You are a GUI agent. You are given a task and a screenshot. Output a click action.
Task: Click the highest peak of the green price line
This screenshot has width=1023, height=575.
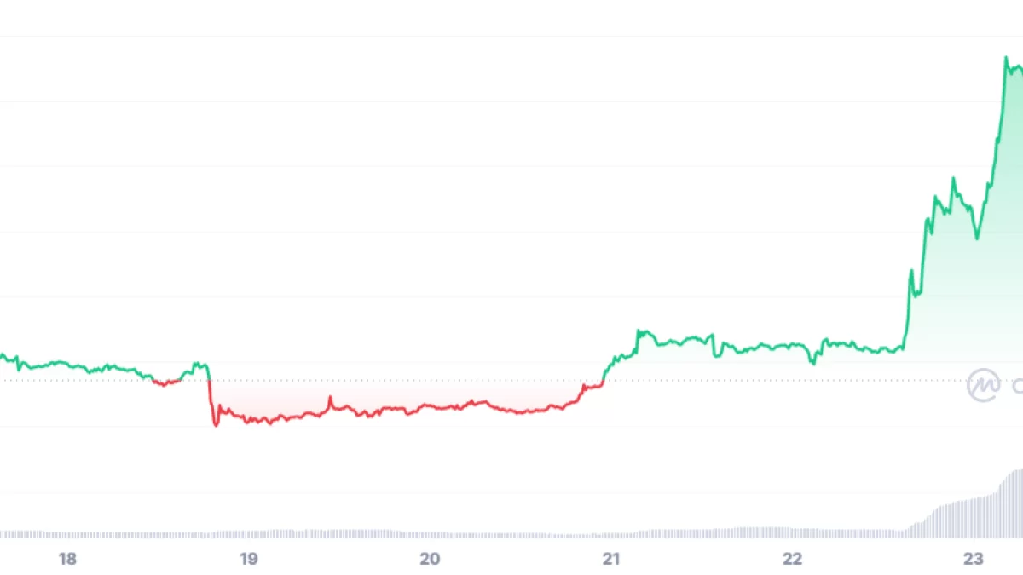point(1006,58)
